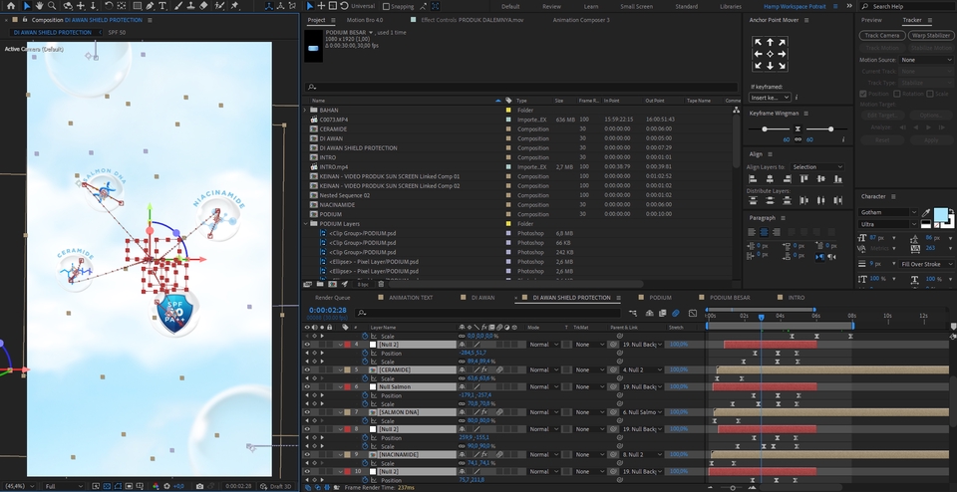Toggle the Snapping checkbox

(x=387, y=7)
